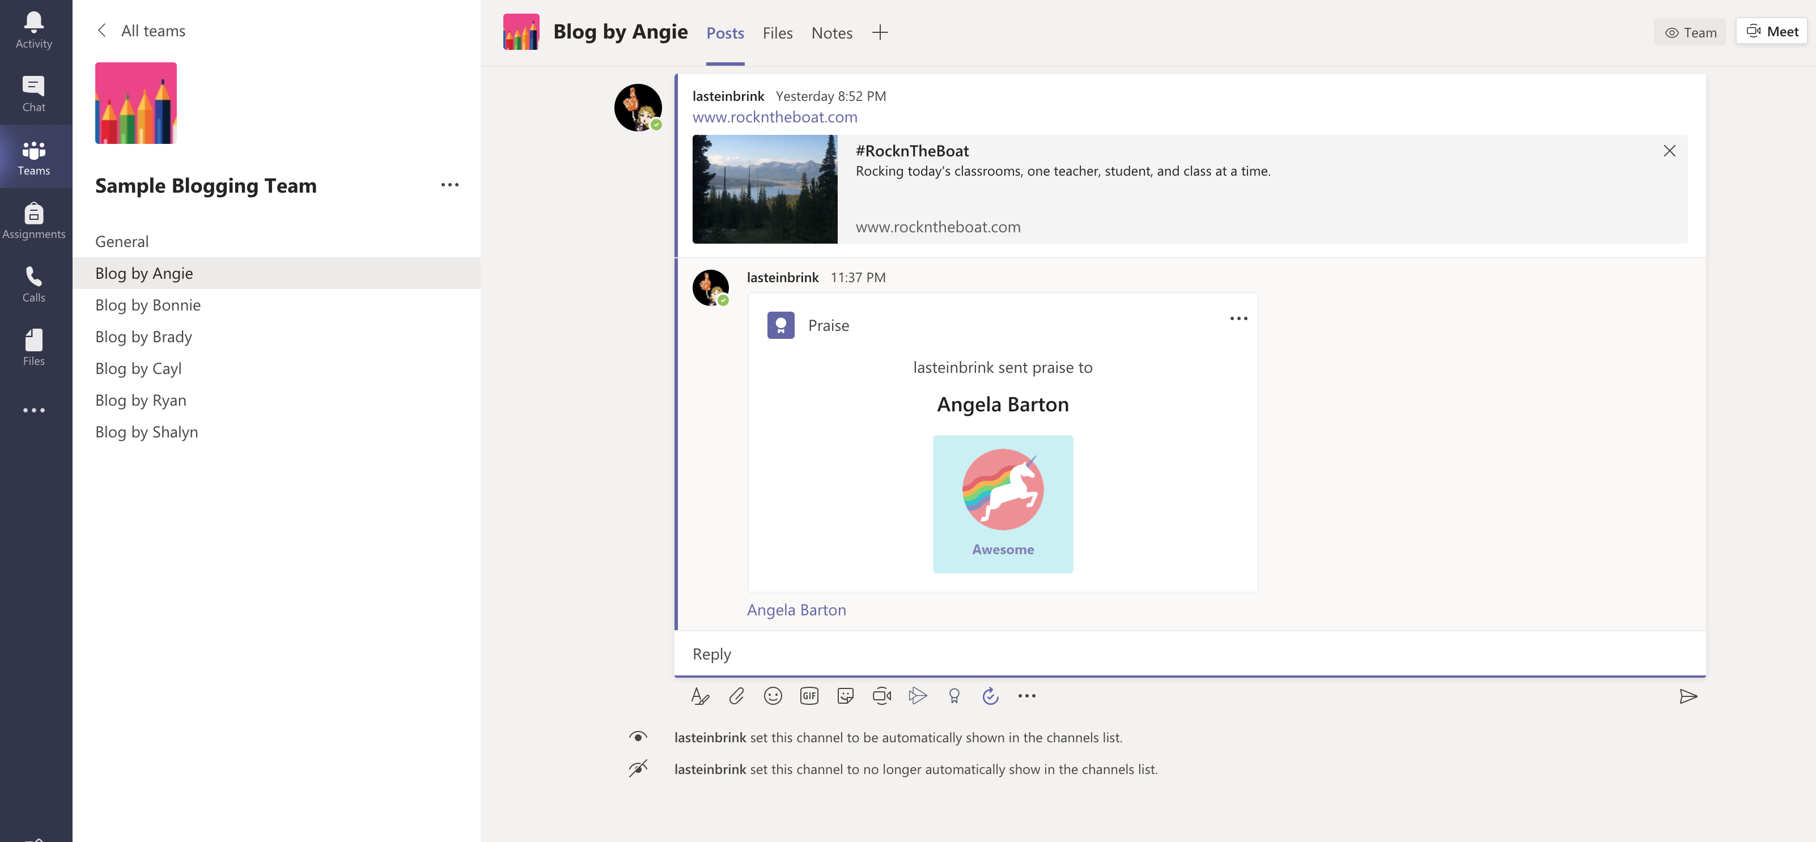This screenshot has height=842, width=1816.
Task: Switch to the Notes tab
Action: point(831,32)
